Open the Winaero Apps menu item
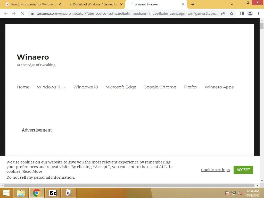 (x=219, y=87)
